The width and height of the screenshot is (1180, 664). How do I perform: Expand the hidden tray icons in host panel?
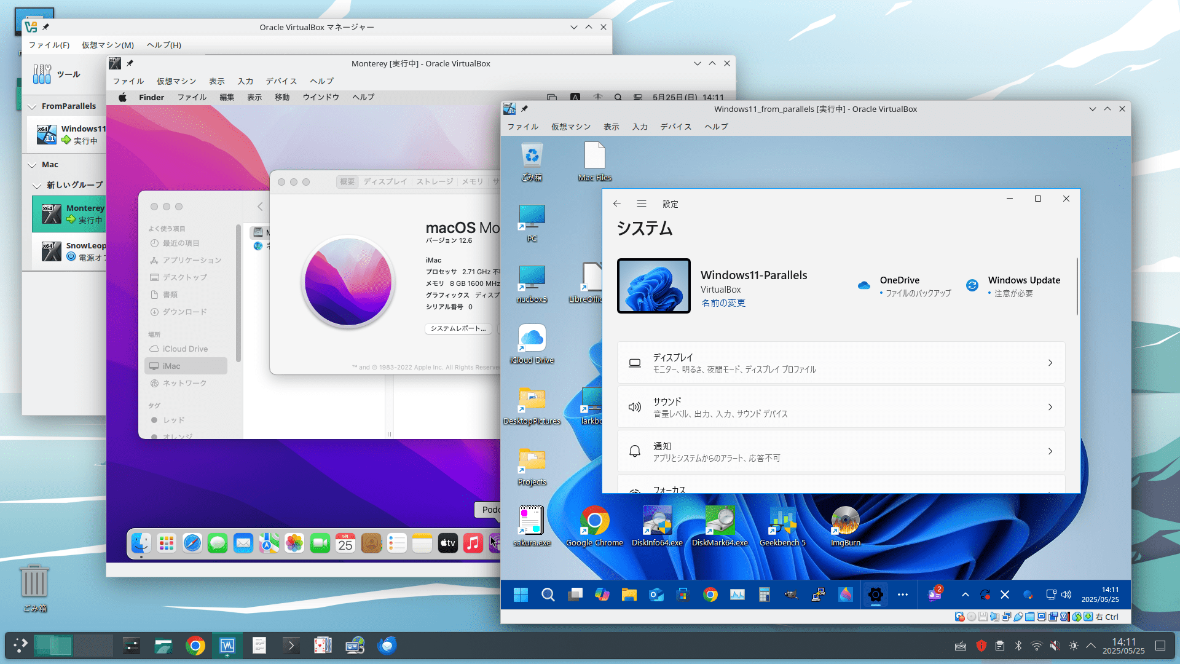pos(1091,646)
